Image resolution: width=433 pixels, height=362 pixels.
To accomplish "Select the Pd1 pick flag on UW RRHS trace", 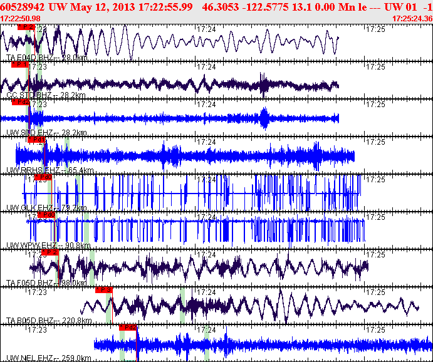I will pos(36,140).
